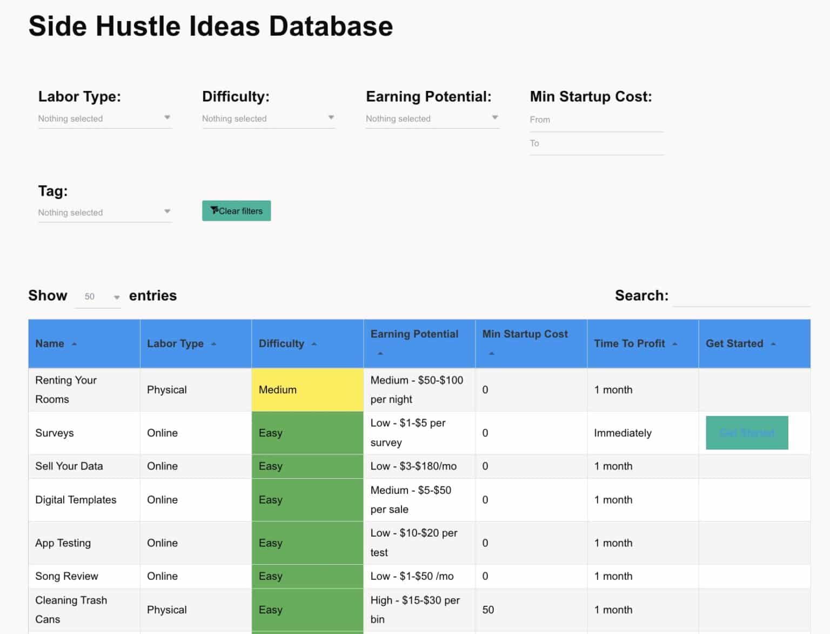
Task: Click the sort arrow next to Name header
Action: coord(75,344)
